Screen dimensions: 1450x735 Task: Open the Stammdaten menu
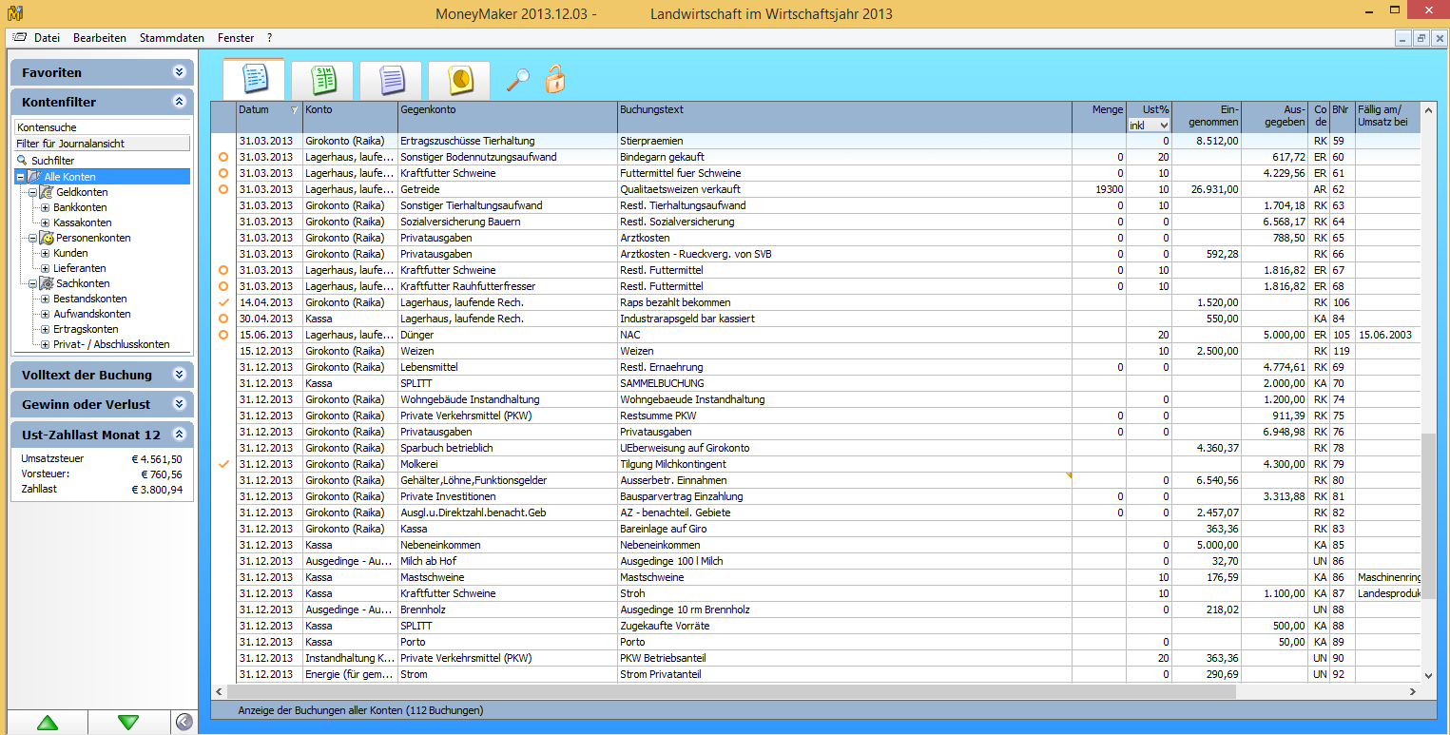tap(171, 38)
